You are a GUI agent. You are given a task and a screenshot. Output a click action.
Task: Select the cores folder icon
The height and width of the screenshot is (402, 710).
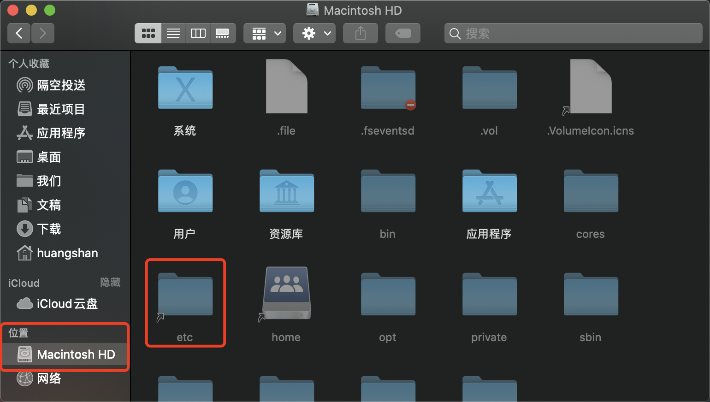(591, 191)
